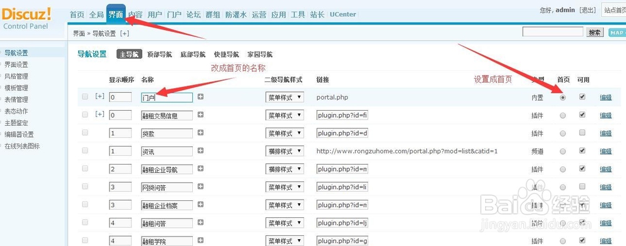Click the plus icon beside 资讯
The image size is (626, 246).
[x=200, y=151]
